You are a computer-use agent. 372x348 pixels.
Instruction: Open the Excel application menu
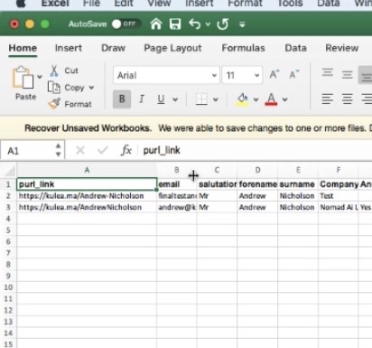click(55, 4)
